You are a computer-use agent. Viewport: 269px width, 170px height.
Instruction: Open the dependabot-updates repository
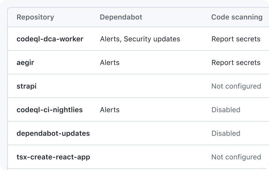(53, 133)
